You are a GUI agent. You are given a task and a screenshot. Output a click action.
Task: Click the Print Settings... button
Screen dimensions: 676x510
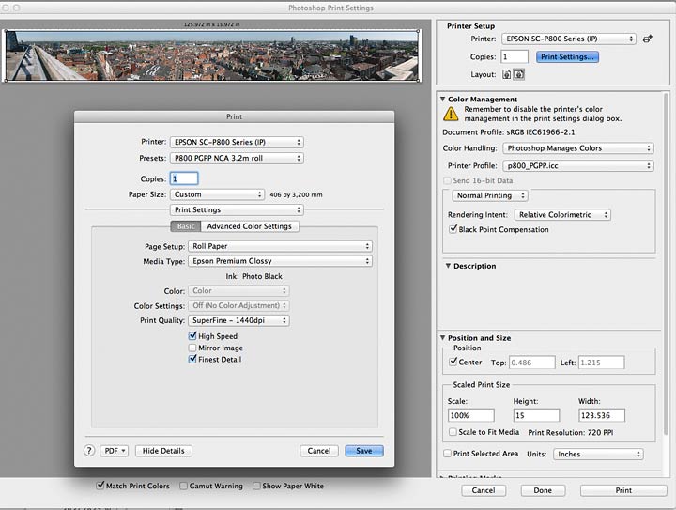click(567, 57)
